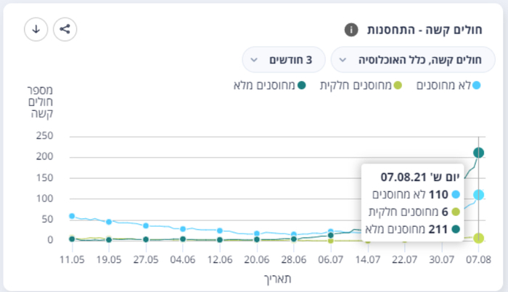The width and height of the screenshot is (508, 292).
Task: Expand the חולים קשה, כלל האוכלוסיה dropdown
Action: [412, 59]
